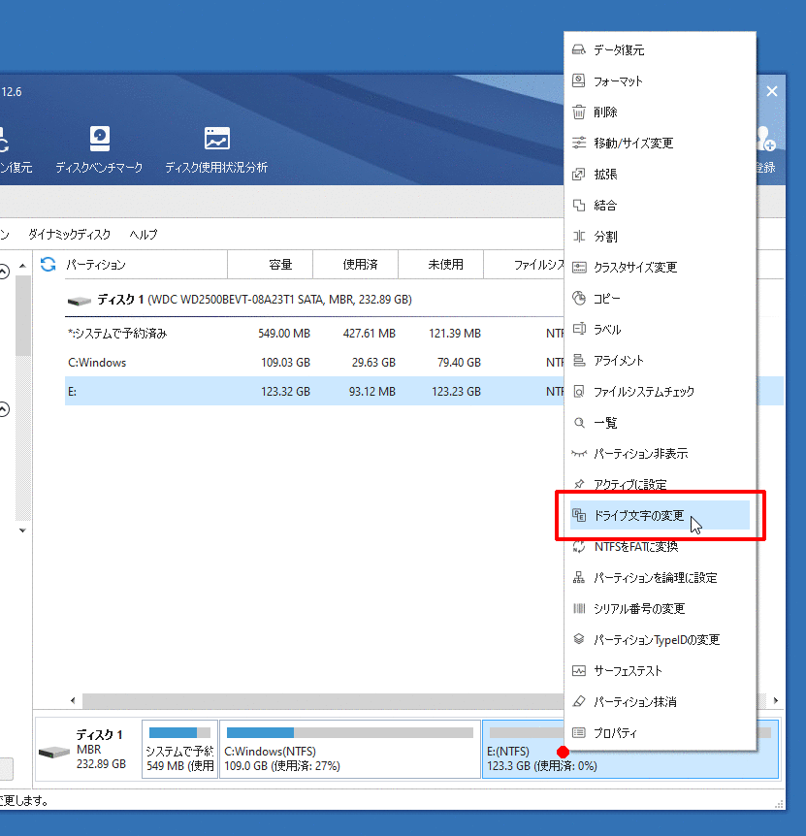Viewport: 806px width, 836px height.
Task: Choose フォーマット from the context menu
Action: click(618, 81)
